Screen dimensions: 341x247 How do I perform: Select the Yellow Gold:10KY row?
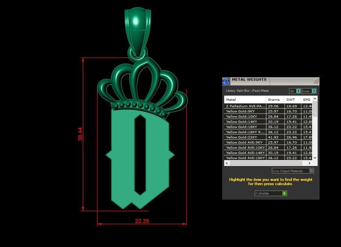coord(269,116)
